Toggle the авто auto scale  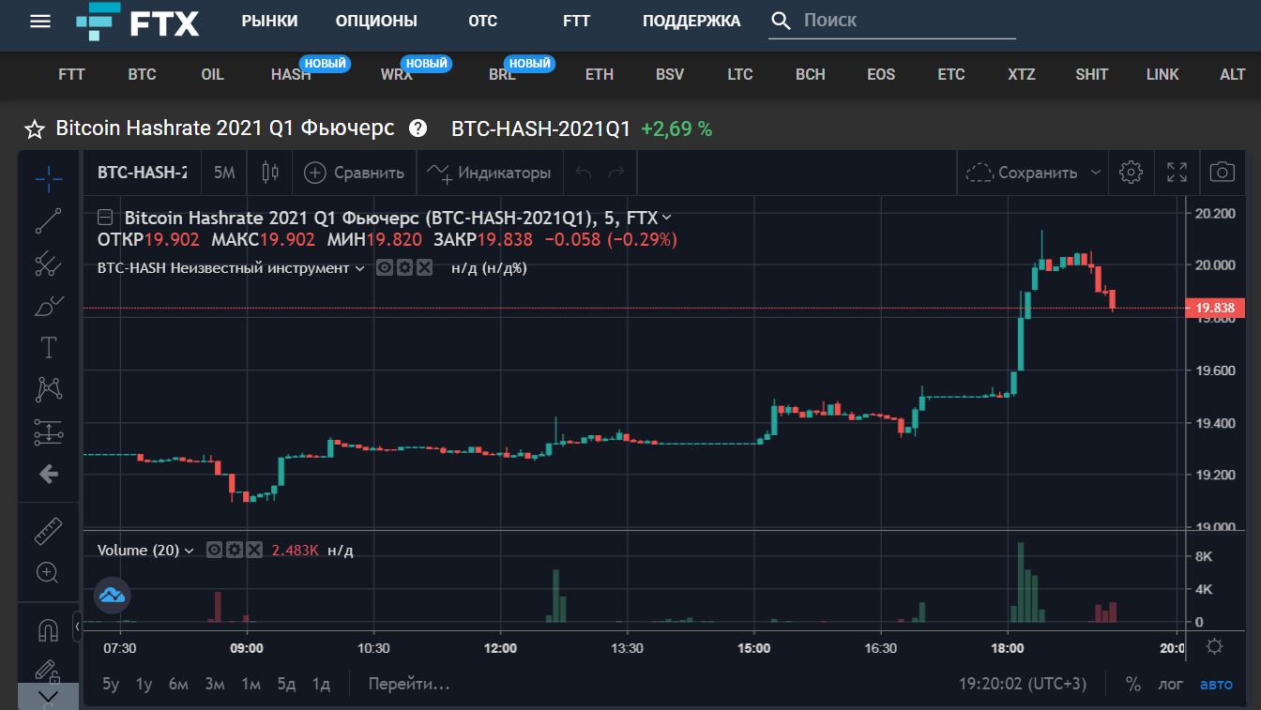click(x=1217, y=684)
